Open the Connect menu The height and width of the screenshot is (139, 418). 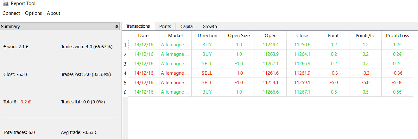(11, 13)
